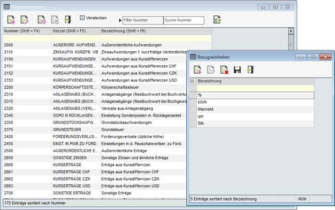
Task: Click the greyed edit icon in Bezugseinheiten toolbar
Action: click(211, 70)
